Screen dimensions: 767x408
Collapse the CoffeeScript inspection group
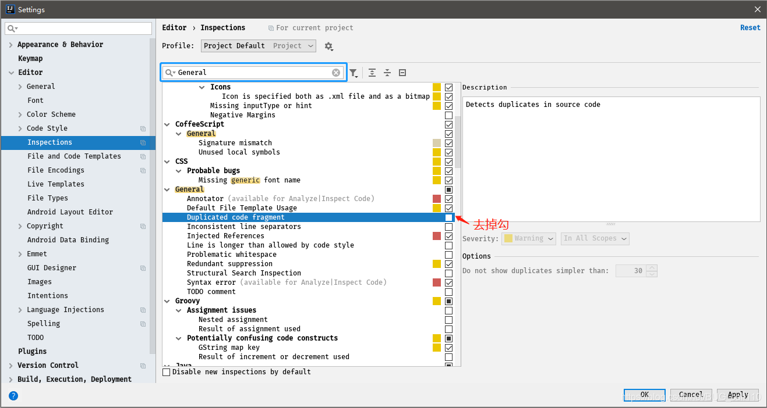click(x=167, y=124)
